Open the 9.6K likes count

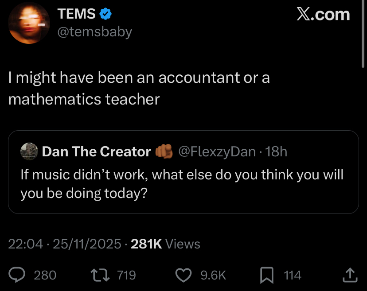[211, 275]
